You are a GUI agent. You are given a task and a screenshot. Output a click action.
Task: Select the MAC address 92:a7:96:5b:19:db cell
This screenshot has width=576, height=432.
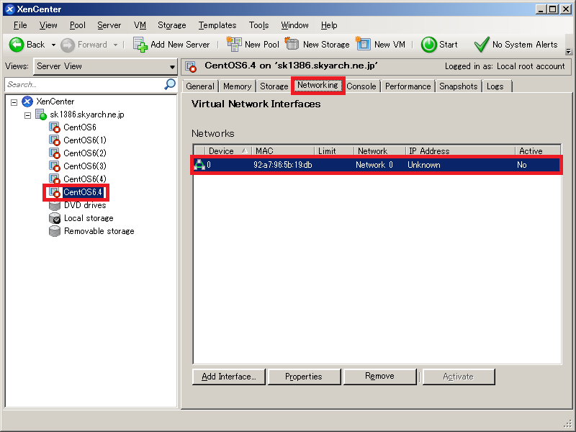click(283, 165)
